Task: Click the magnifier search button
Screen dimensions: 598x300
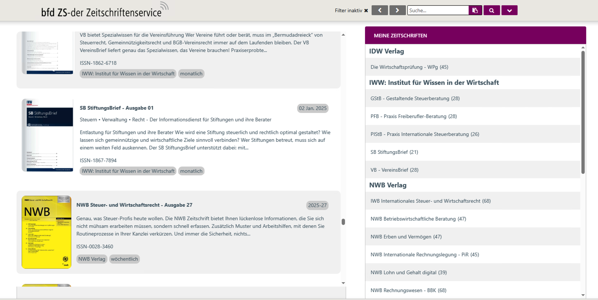Action: coord(492,10)
